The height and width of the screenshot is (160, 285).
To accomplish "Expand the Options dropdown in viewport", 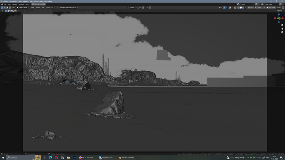I will click(280, 11).
